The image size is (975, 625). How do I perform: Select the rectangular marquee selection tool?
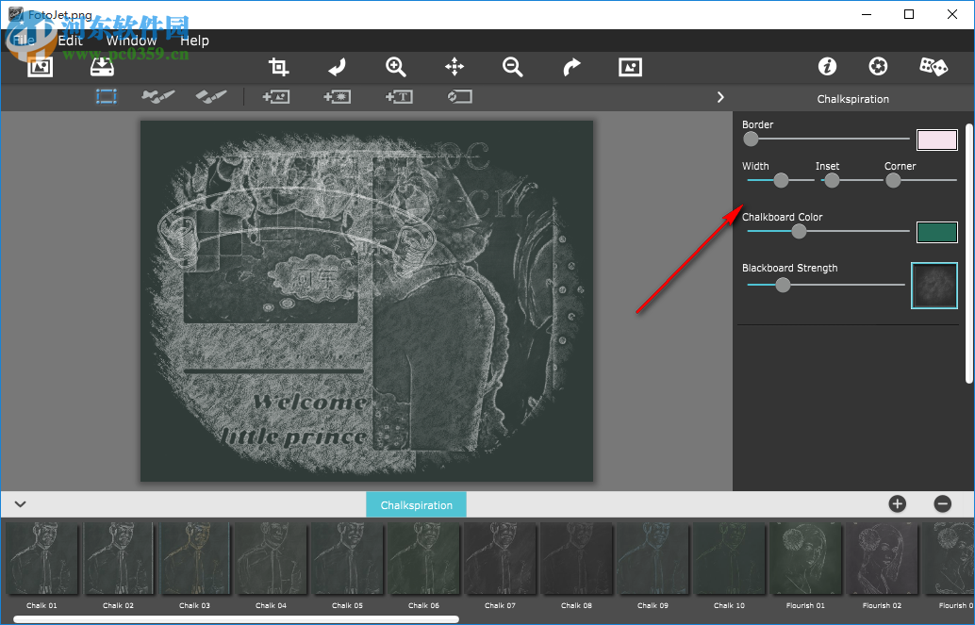(x=106, y=96)
